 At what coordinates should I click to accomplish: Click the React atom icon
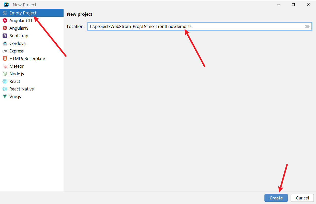coord(5,81)
